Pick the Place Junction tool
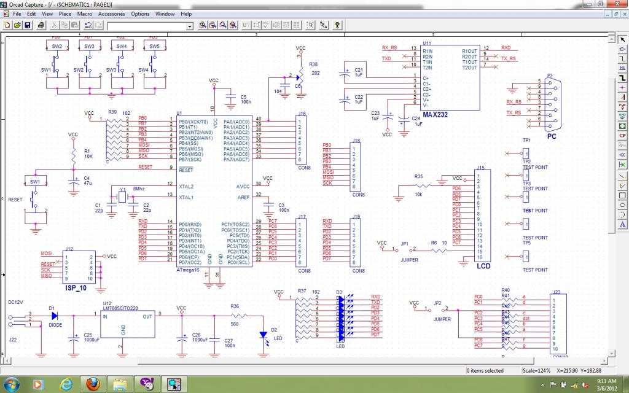The image size is (629, 393). point(622,87)
